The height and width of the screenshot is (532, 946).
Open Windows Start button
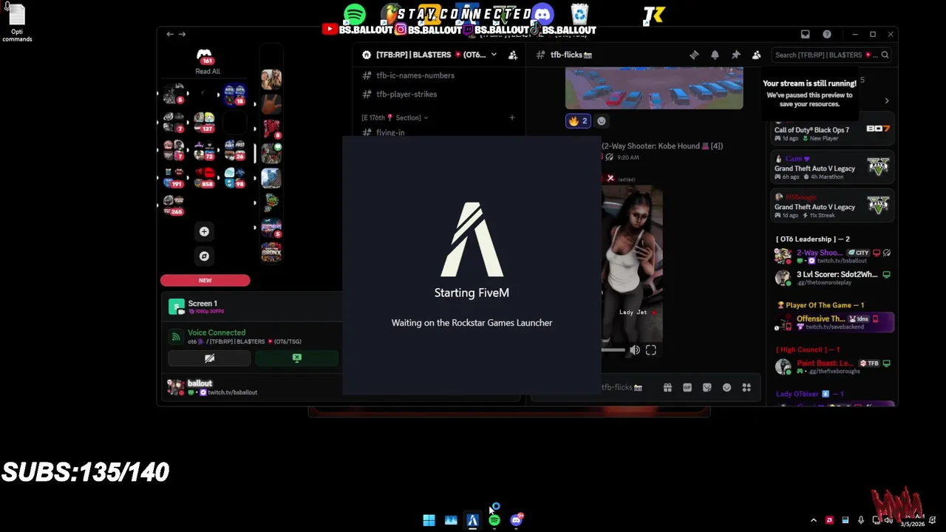[429, 520]
